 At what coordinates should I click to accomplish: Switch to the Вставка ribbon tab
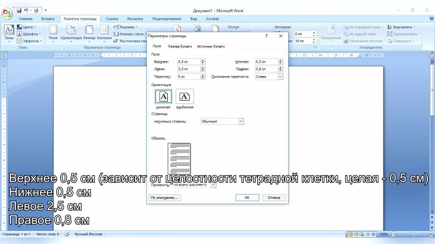tap(48, 19)
